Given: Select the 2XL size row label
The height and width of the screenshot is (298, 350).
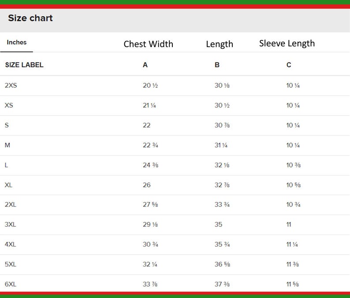Looking at the screenshot, I should 11,204.
